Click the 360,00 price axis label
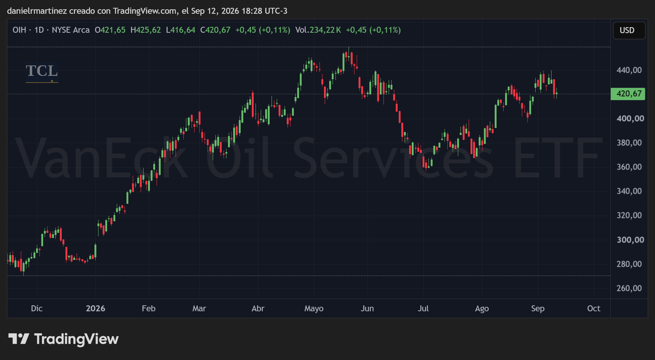 coord(629,167)
